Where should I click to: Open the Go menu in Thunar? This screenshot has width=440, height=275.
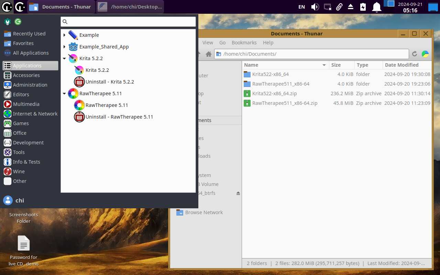point(222,43)
